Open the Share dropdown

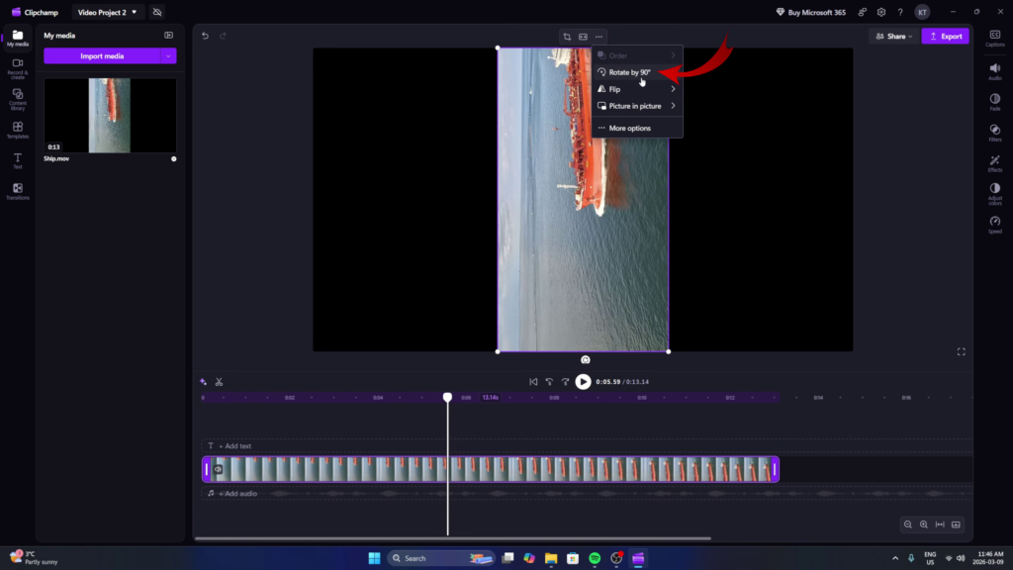tap(891, 35)
